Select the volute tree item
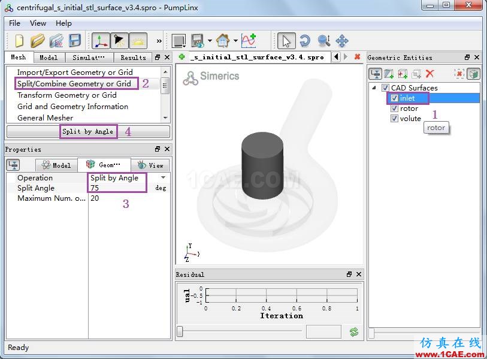Viewport: 487px width, 359px height. (410, 119)
